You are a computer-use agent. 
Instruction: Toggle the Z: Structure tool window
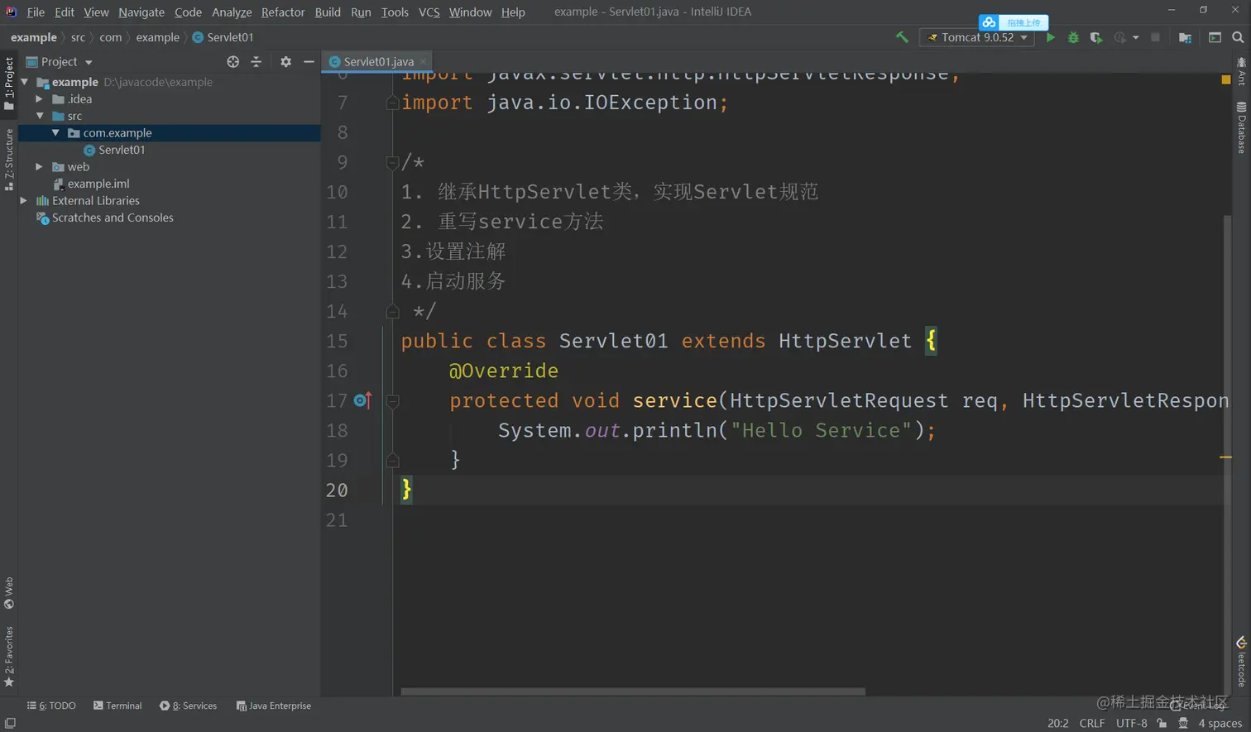(x=9, y=159)
